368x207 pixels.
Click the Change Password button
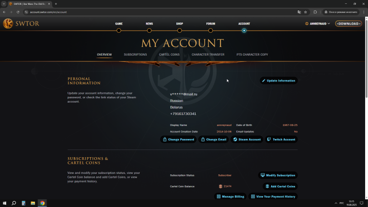click(x=178, y=139)
